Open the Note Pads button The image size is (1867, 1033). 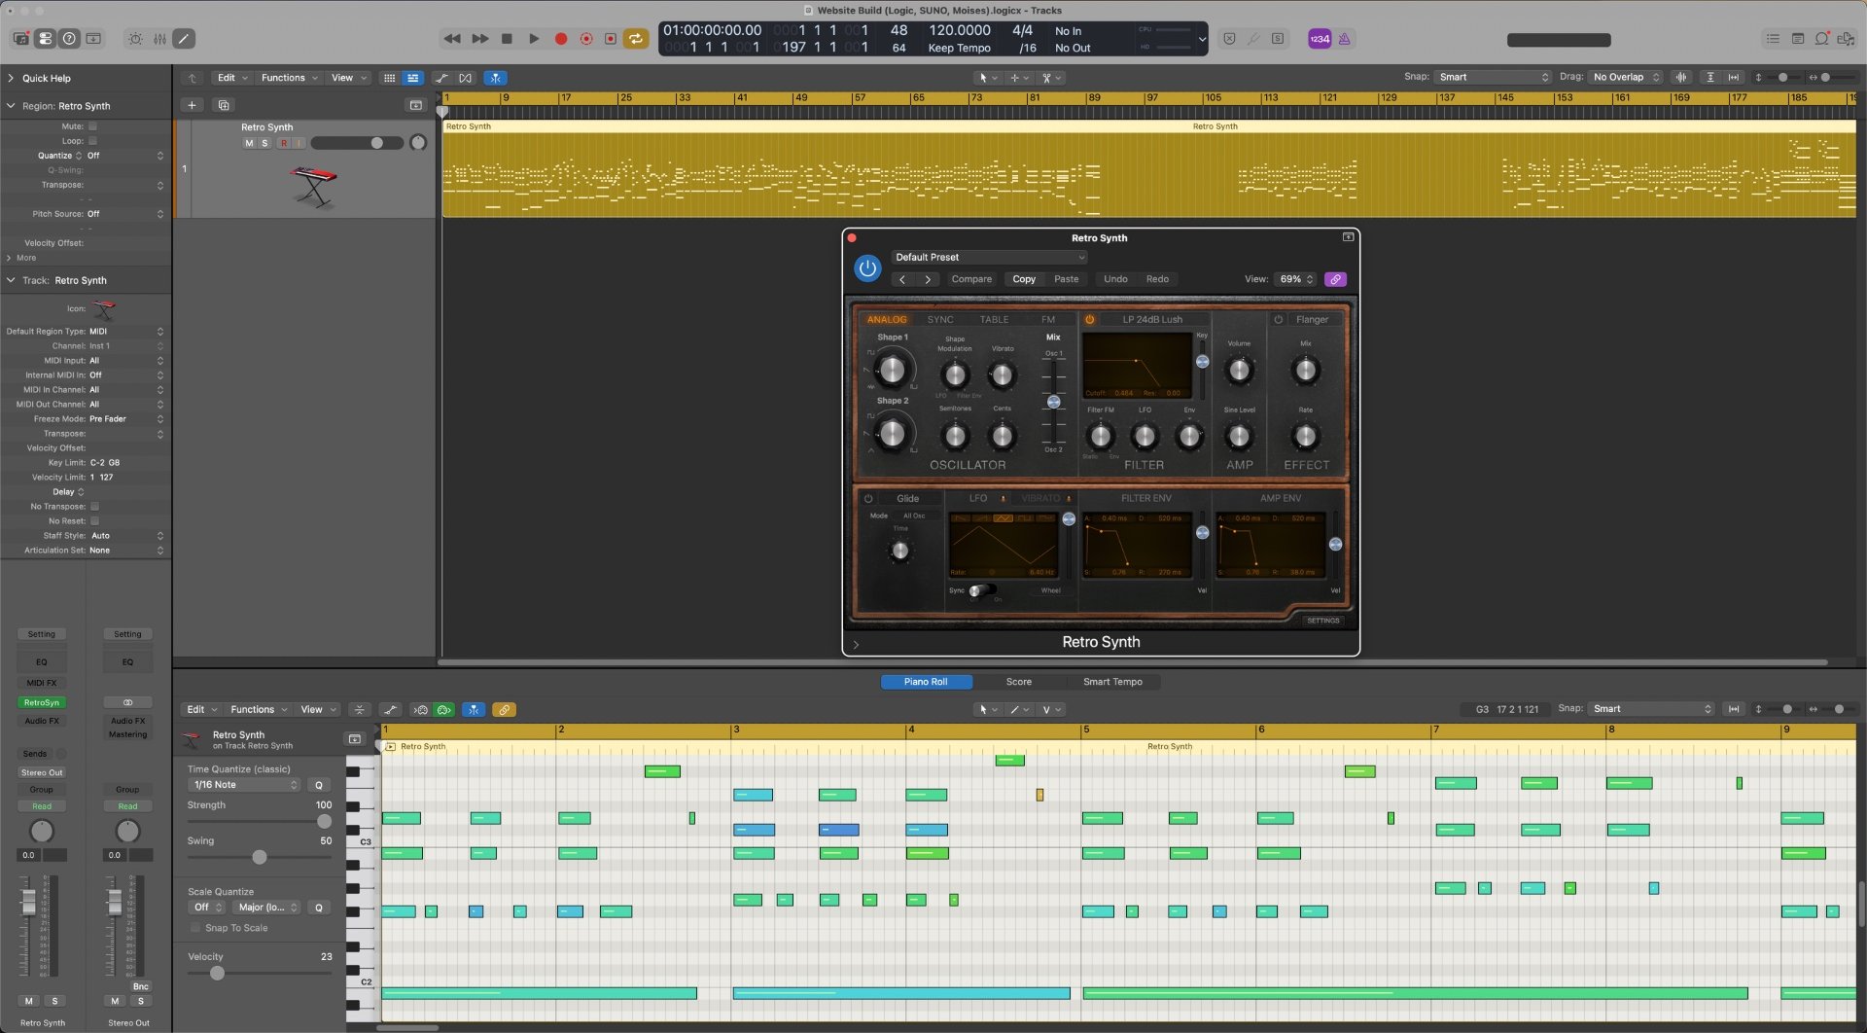[x=1798, y=39]
